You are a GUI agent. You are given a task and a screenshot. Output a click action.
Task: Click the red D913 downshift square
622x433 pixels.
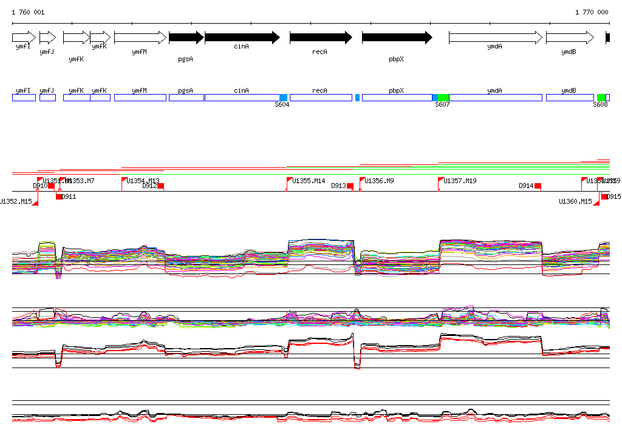click(x=350, y=186)
